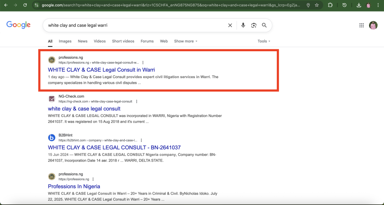Expand the Show more filter dropdown

click(x=186, y=41)
